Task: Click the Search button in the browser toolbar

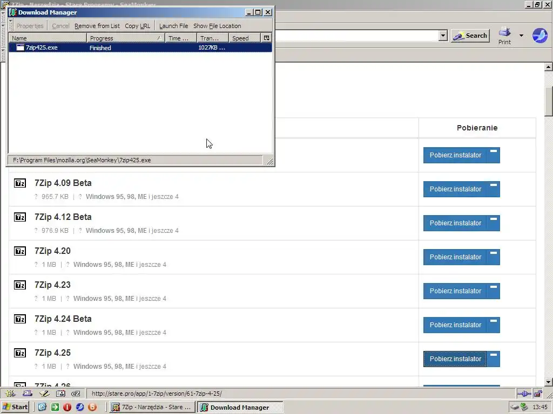Action: (x=470, y=36)
